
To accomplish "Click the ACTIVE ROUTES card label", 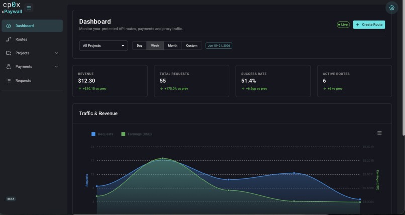I will [x=336, y=74].
